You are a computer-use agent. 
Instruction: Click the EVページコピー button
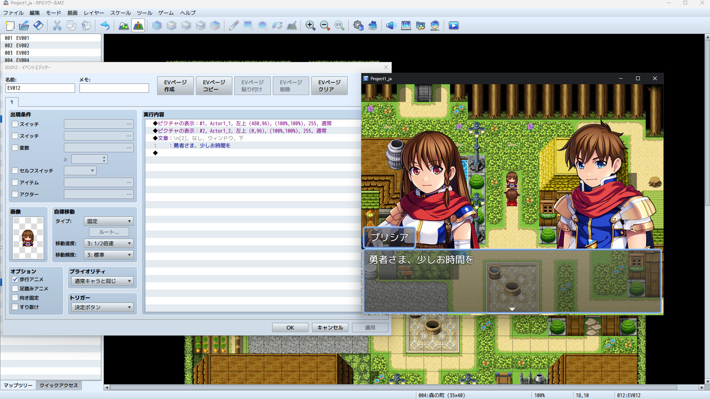(214, 85)
